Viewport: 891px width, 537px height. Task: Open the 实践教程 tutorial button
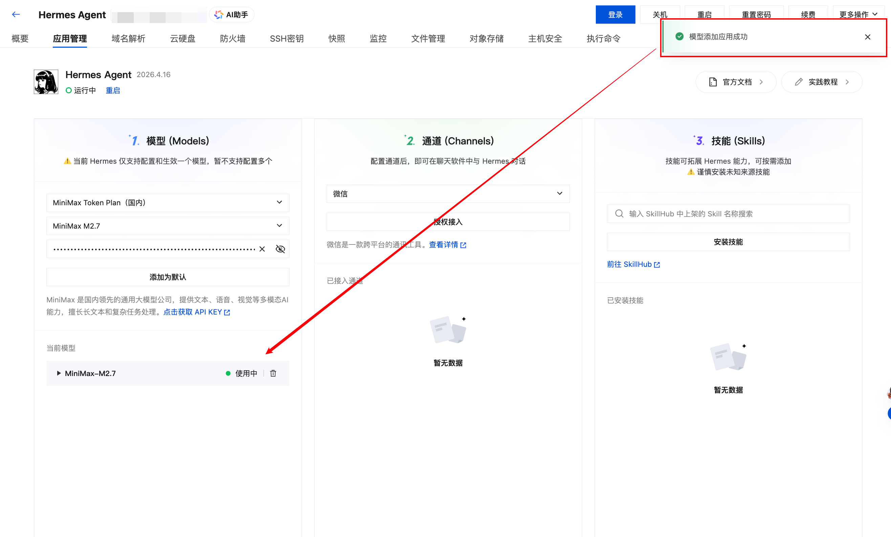coord(822,82)
